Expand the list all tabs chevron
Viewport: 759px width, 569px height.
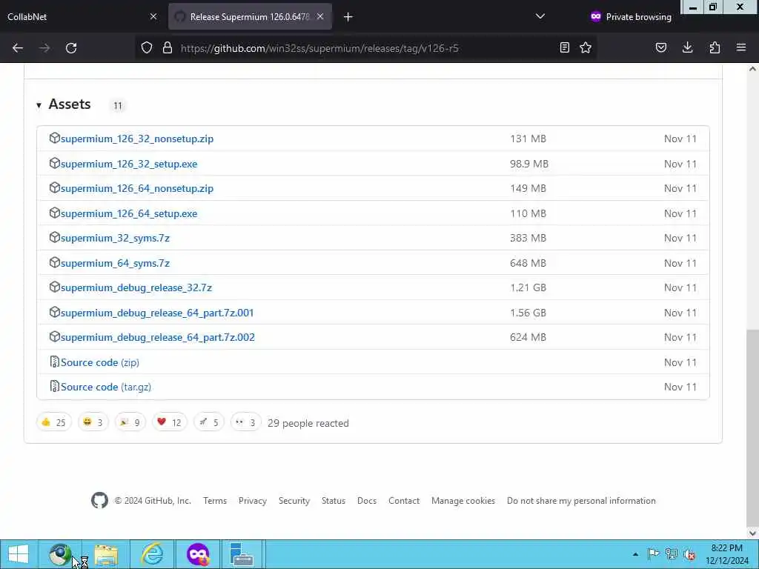540,16
